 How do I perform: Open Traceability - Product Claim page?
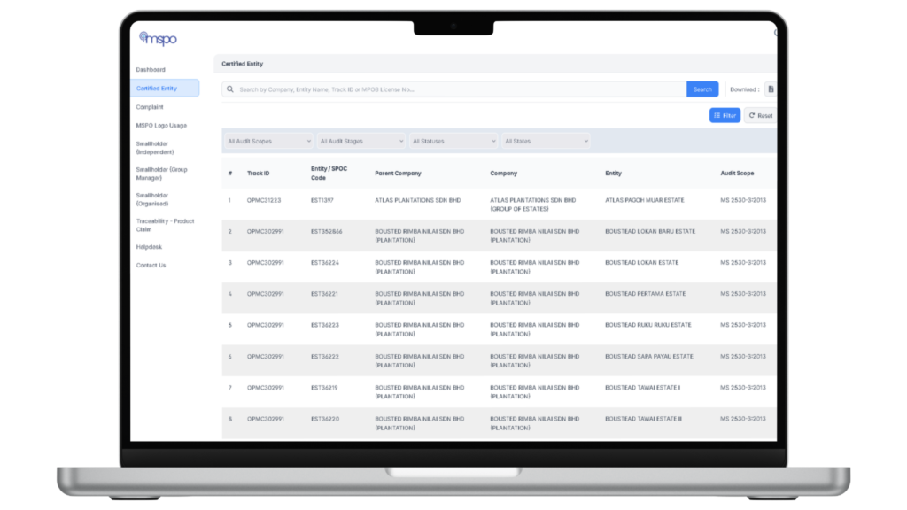pyautogui.click(x=165, y=225)
